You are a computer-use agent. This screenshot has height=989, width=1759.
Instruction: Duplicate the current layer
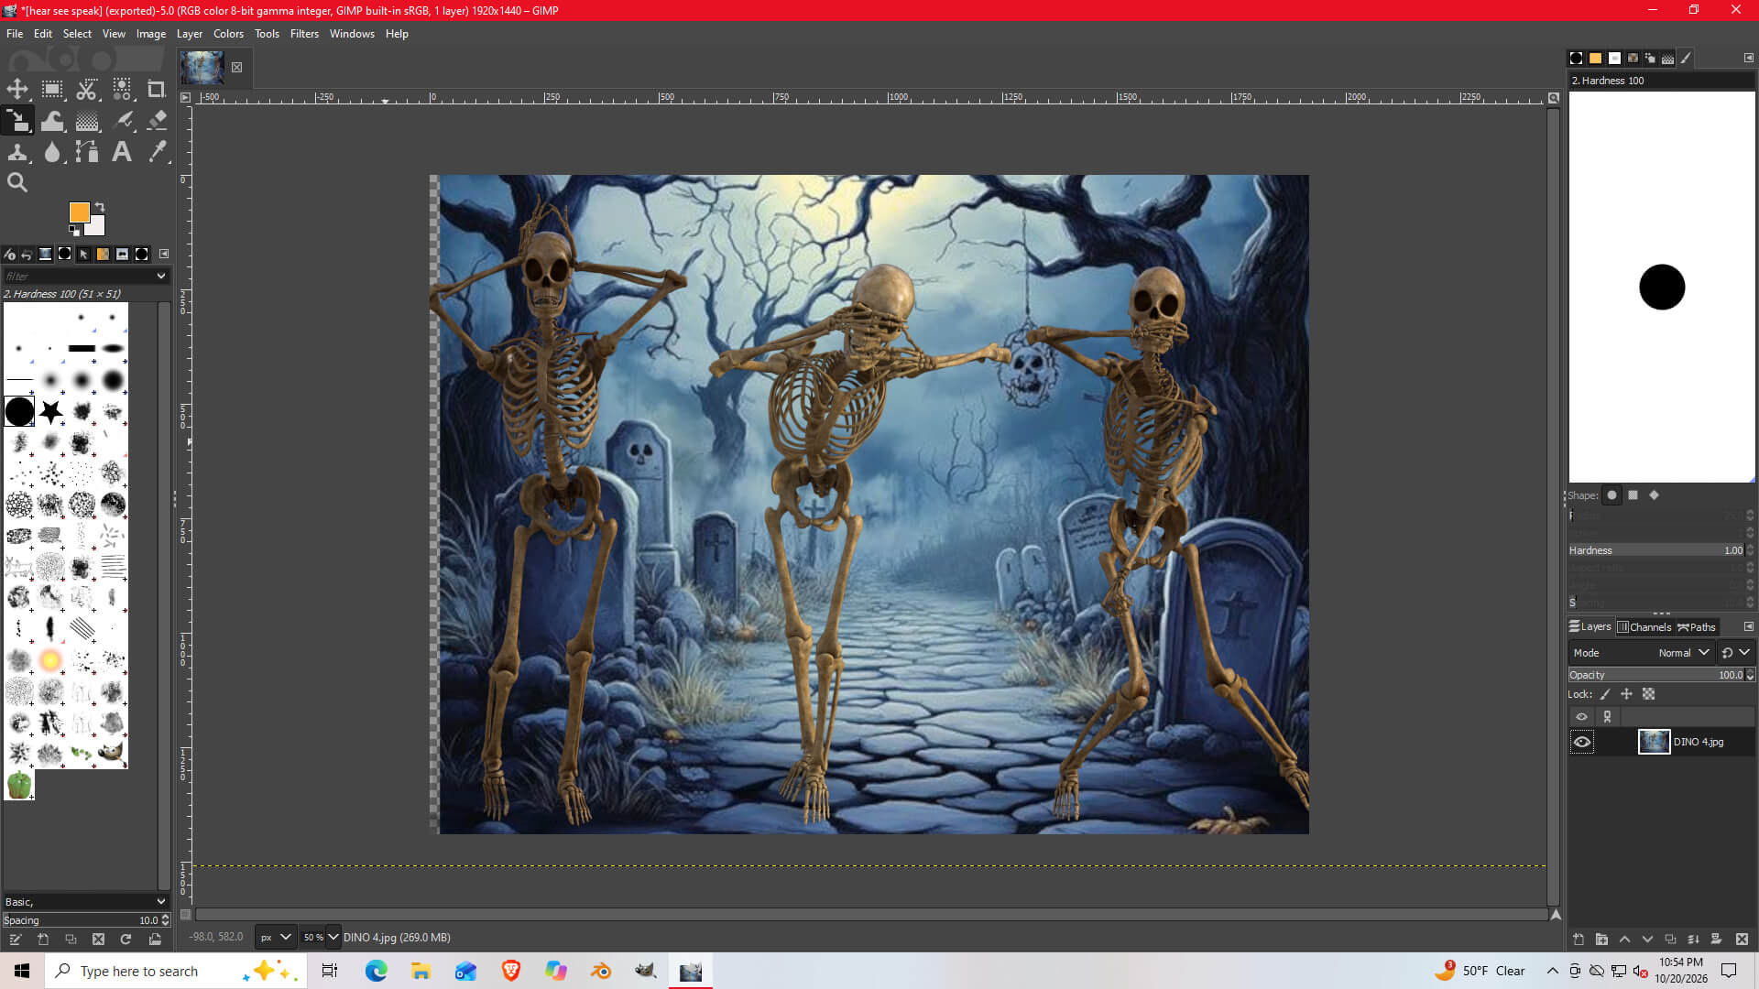tap(1670, 939)
